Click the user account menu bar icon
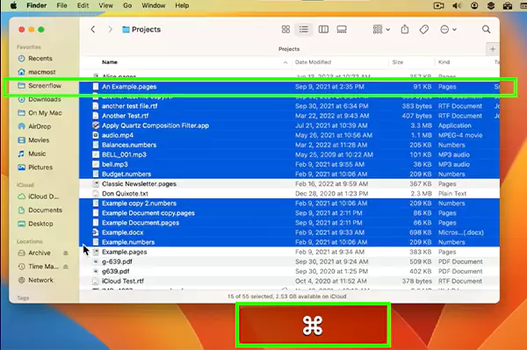 click(x=474, y=6)
